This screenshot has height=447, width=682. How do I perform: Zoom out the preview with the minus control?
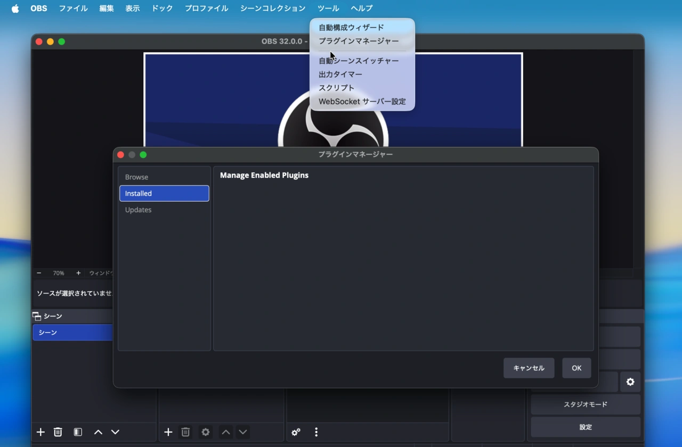(38, 273)
